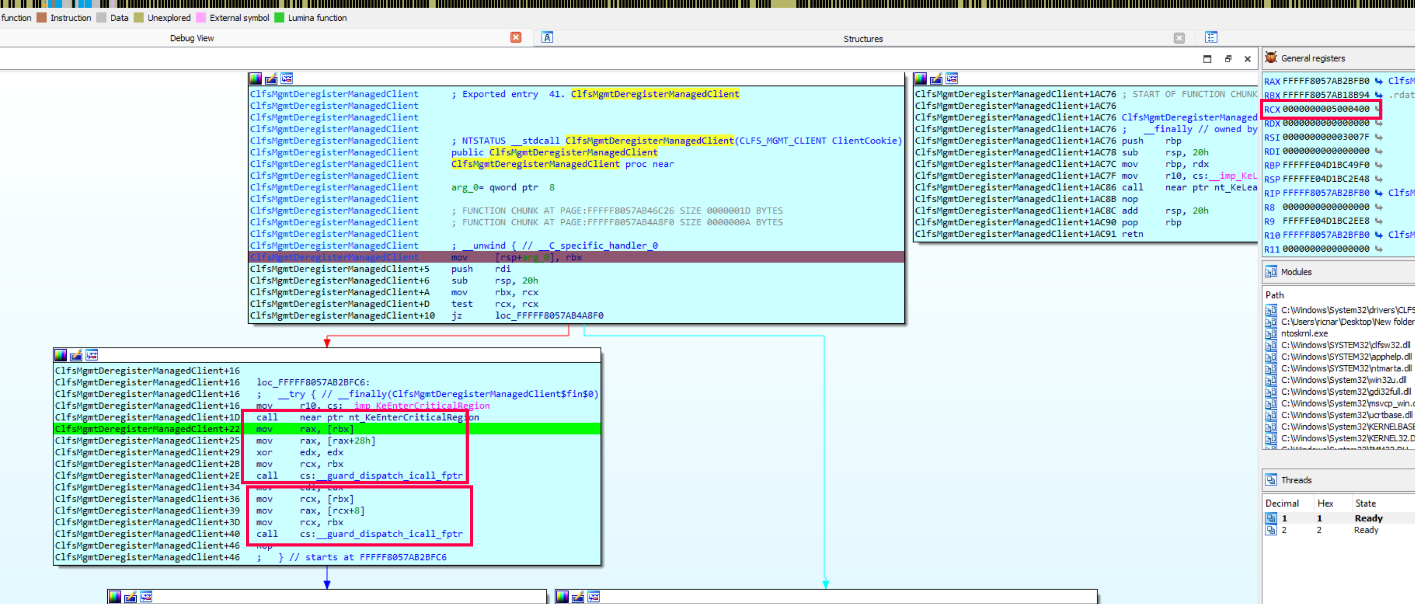1415x604 pixels.
Task: Click the bug icon in General registers header
Action: [x=1271, y=57]
